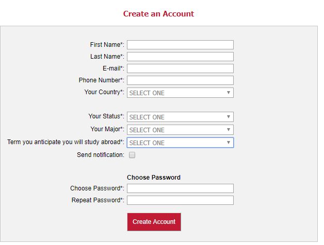The image size is (324, 245).
Task: Click the "Your Country*:" label text
Action: [104, 92]
